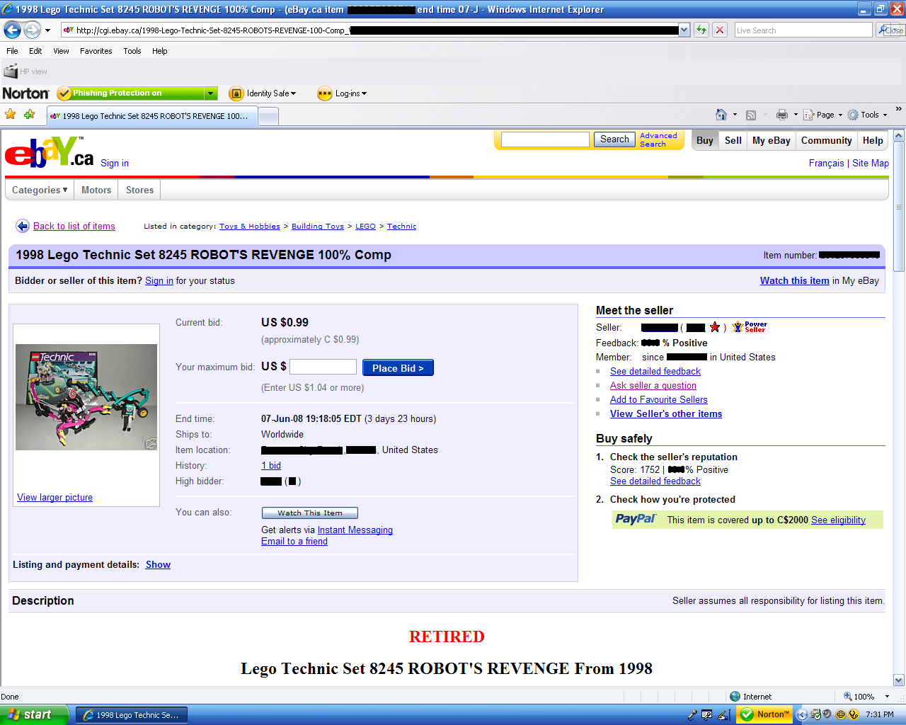The height and width of the screenshot is (725, 906).
Task: Open the Technic category breadcrumb link
Action: tap(401, 226)
